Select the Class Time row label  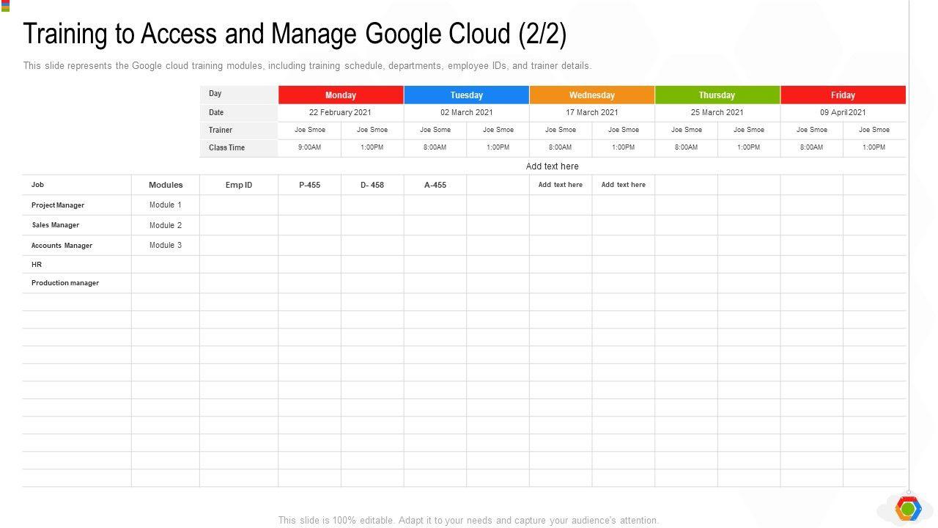226,147
